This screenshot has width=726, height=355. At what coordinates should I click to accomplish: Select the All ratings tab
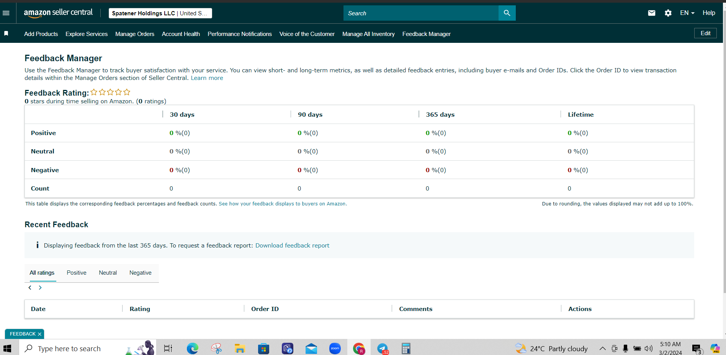(x=42, y=273)
